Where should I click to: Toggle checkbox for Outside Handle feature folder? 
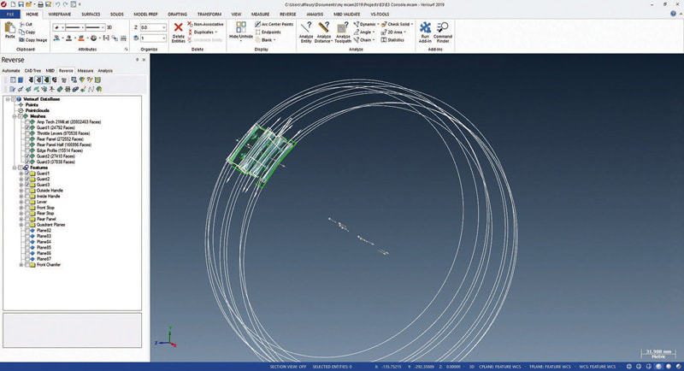pyautogui.click(x=27, y=191)
